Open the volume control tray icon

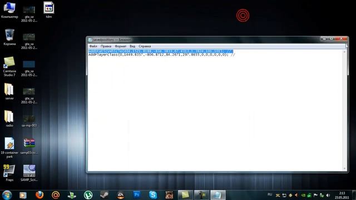[x=328, y=195]
